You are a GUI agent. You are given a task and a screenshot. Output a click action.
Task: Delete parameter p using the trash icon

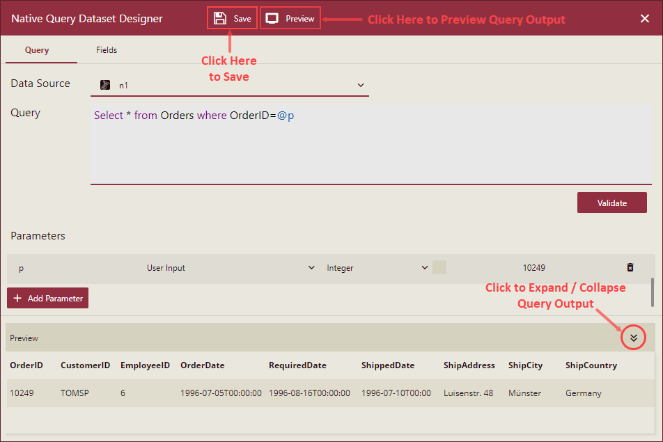[630, 267]
